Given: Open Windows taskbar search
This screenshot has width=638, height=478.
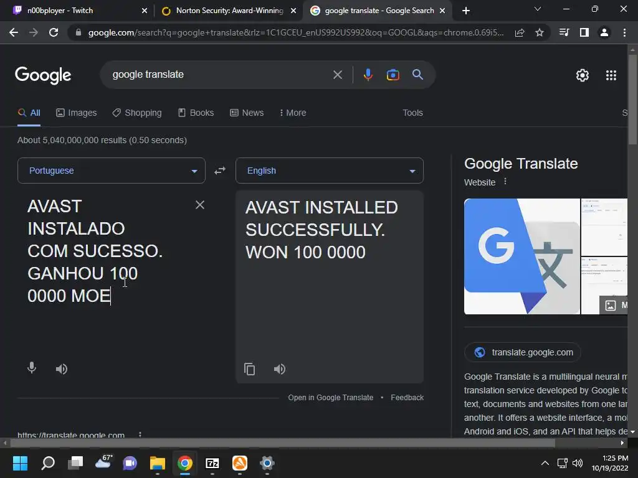Looking at the screenshot, I should [48, 463].
